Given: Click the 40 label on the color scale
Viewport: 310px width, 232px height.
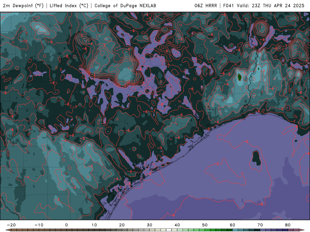Looking at the screenshot, I should 177,225.
